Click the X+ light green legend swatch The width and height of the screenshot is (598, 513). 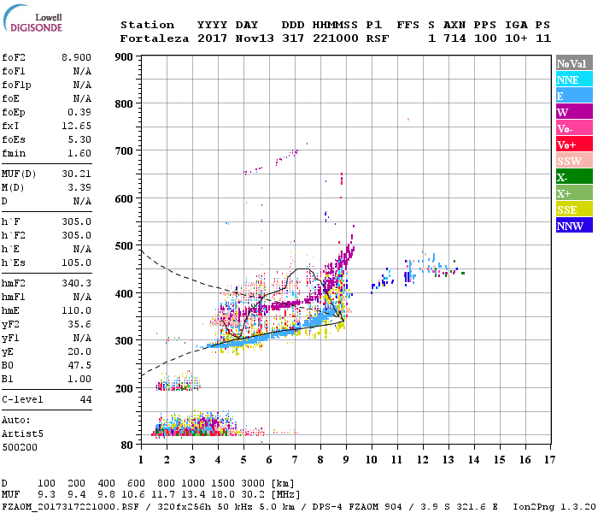coord(574,193)
